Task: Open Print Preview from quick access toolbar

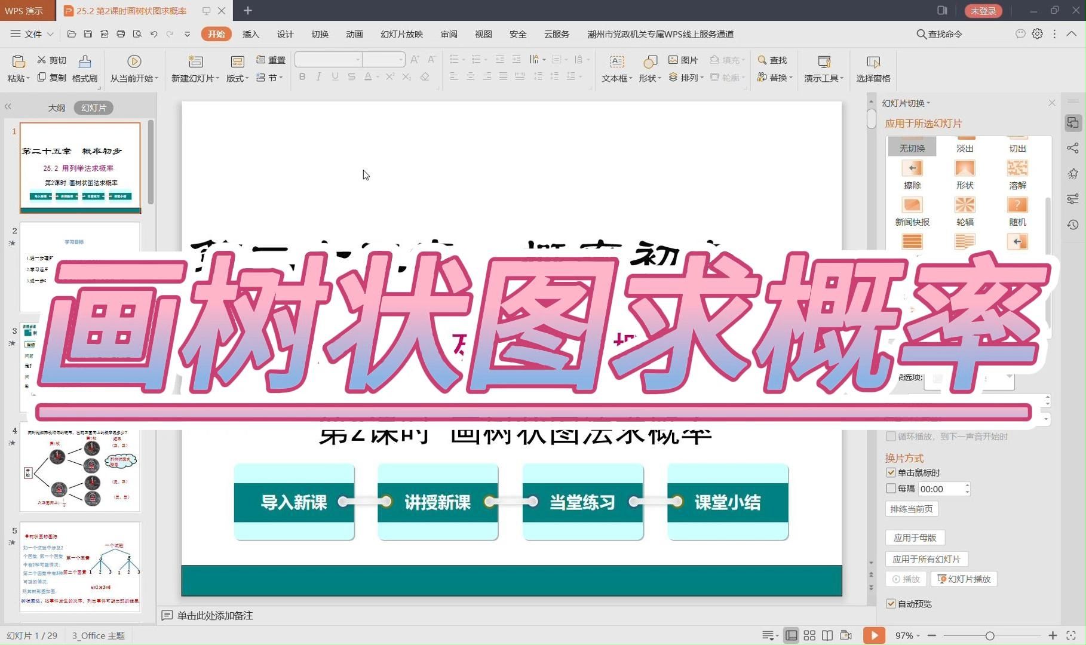Action: [x=137, y=34]
